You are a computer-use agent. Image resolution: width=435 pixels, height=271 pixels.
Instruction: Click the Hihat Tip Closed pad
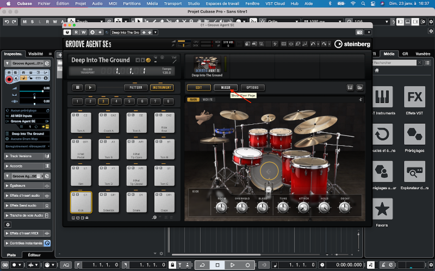(x=136, y=176)
